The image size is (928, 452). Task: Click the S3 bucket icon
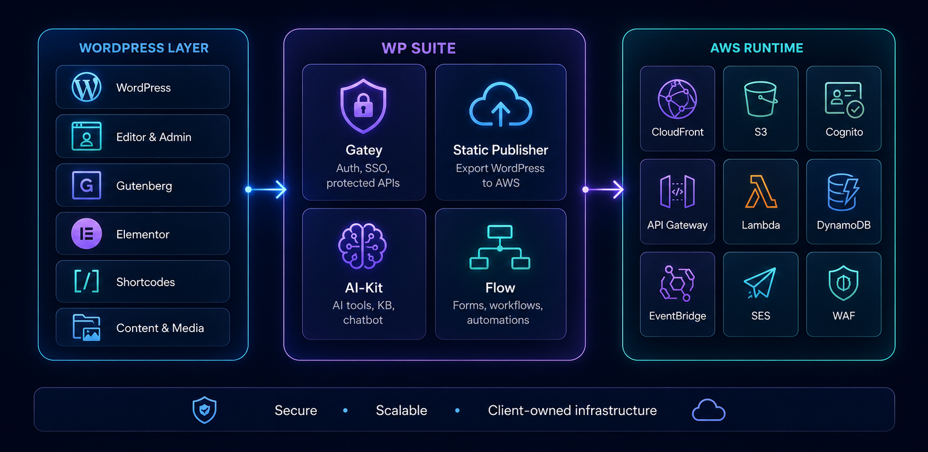(761, 99)
